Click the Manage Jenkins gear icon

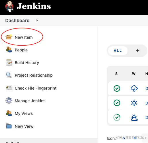tap(9, 101)
